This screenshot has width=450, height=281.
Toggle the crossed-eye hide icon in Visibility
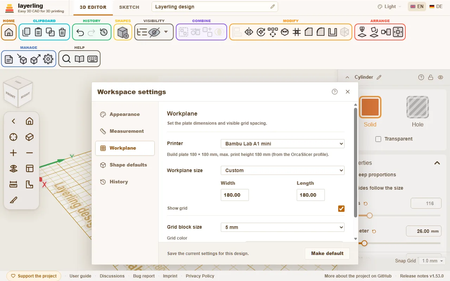click(x=154, y=32)
